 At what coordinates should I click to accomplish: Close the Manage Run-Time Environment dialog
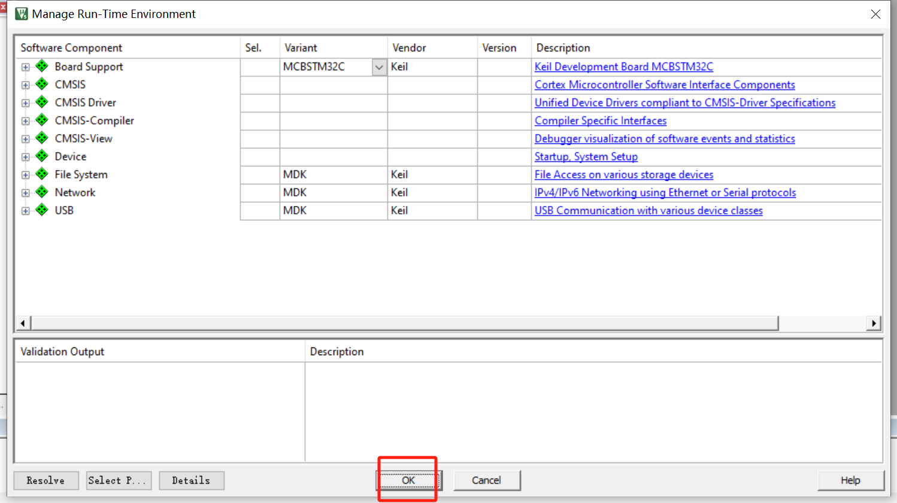point(875,14)
